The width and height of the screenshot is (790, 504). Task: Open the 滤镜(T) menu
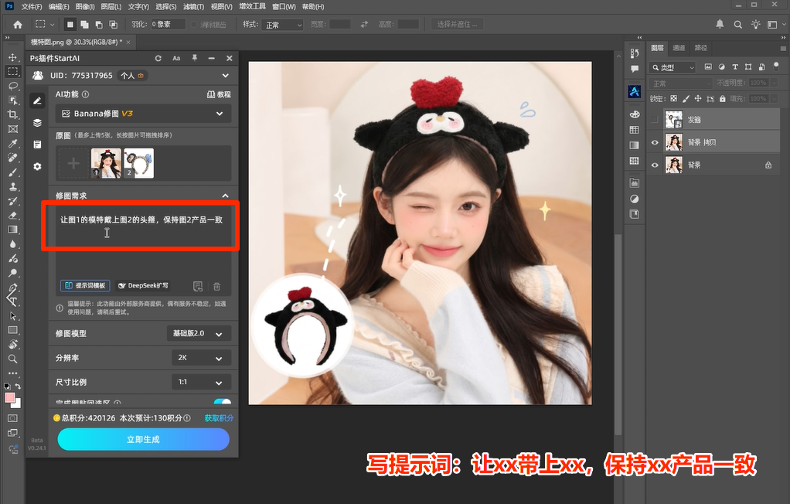tap(193, 6)
